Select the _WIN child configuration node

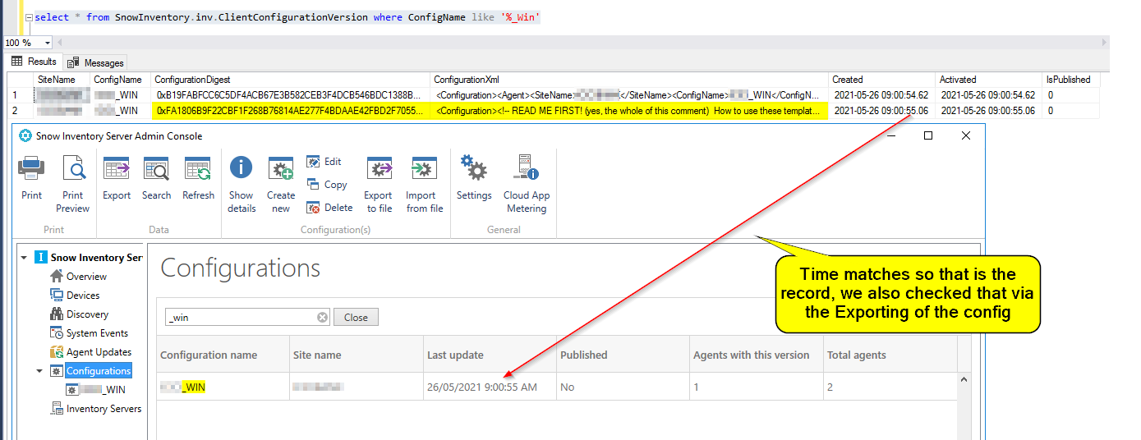pos(96,390)
